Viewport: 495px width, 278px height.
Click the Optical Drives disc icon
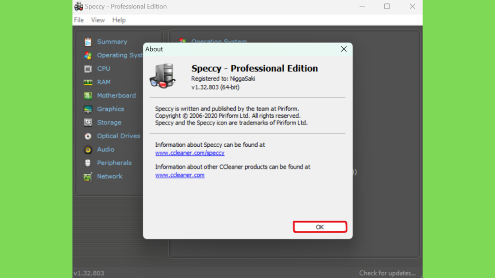88,136
